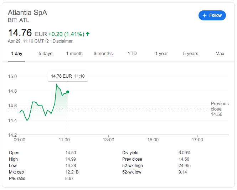
Task: Click the Previous close 14.56 label
Action: click(220, 109)
